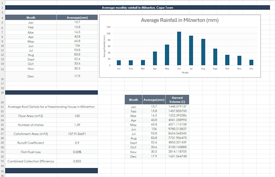Select row header 16
Viewport: 275px width, 177px height.
[x=2, y=76]
